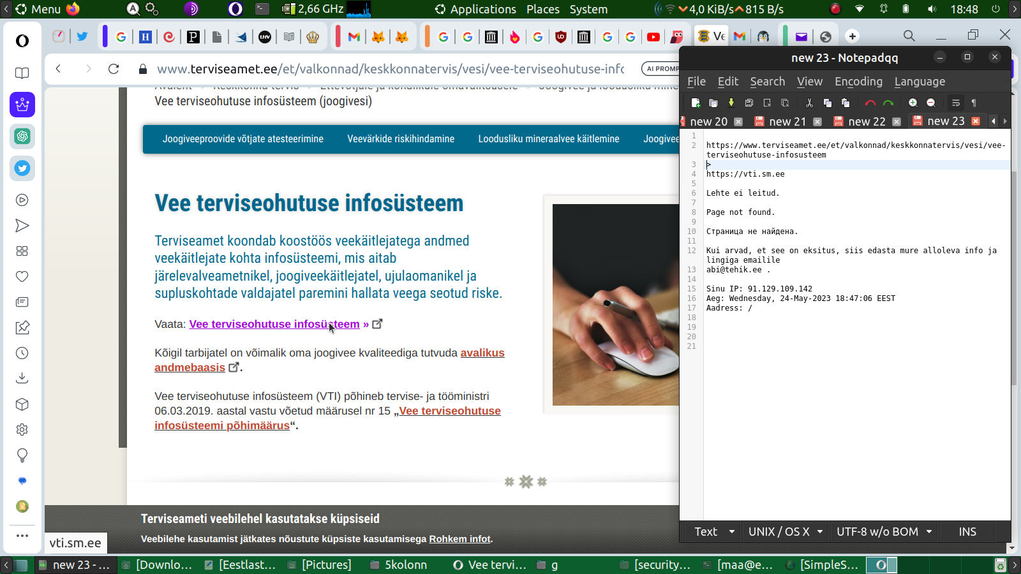Open the Encoding menu in Notepadqq

pyautogui.click(x=858, y=82)
